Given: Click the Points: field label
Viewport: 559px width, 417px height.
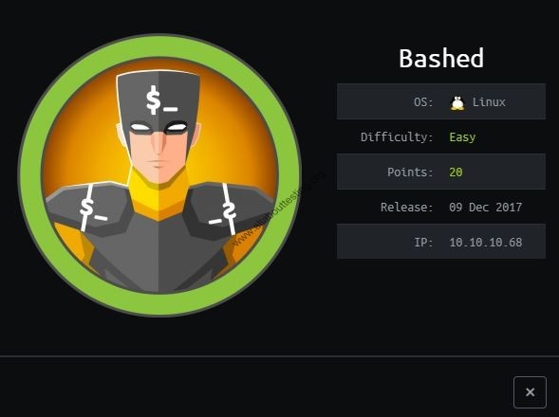Looking at the screenshot, I should coord(410,172).
